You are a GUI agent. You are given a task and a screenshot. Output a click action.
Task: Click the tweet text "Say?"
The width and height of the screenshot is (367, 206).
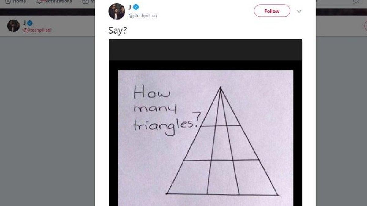pyautogui.click(x=117, y=31)
